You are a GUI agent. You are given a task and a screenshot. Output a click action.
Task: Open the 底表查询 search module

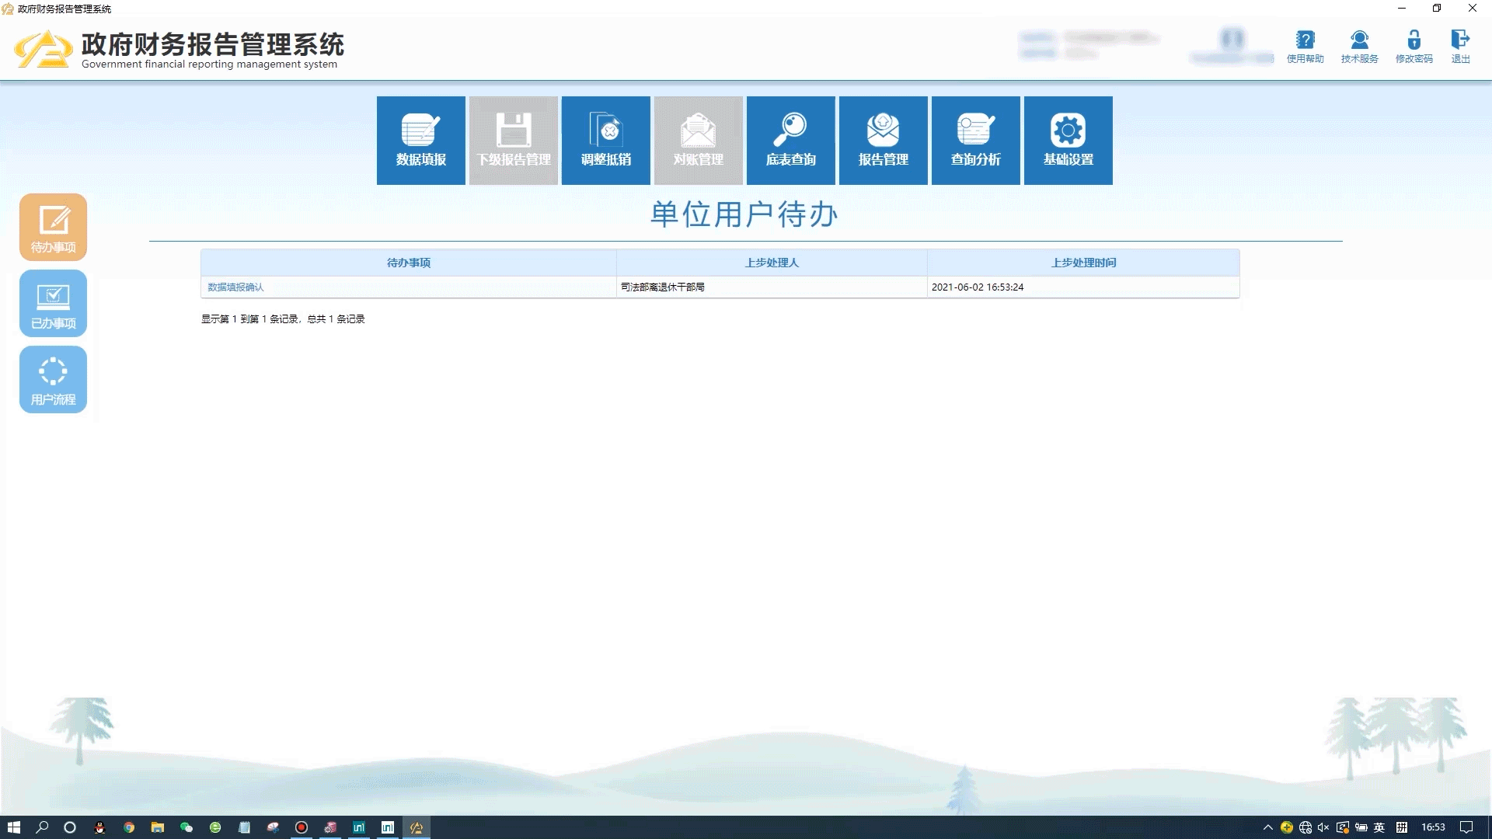790,141
